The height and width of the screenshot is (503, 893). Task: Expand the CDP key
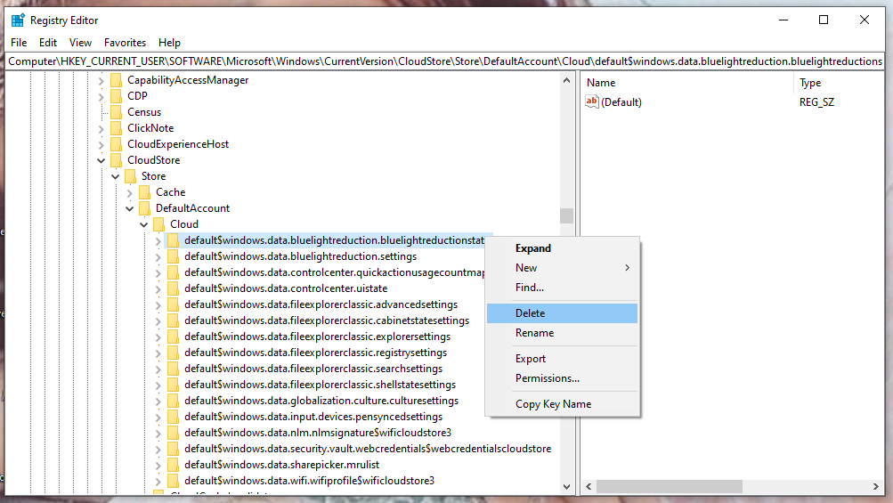point(101,97)
